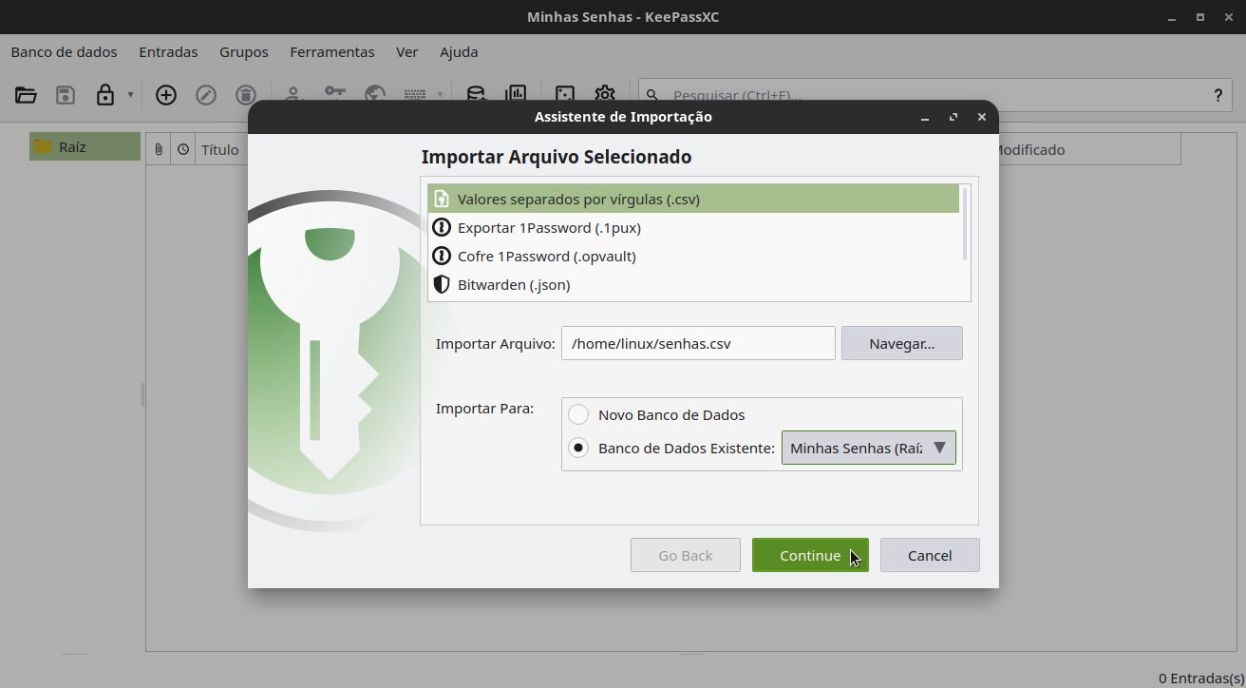1246x688 pixels.
Task: Select Banco de Dados Existente radio button
Action: tap(578, 448)
